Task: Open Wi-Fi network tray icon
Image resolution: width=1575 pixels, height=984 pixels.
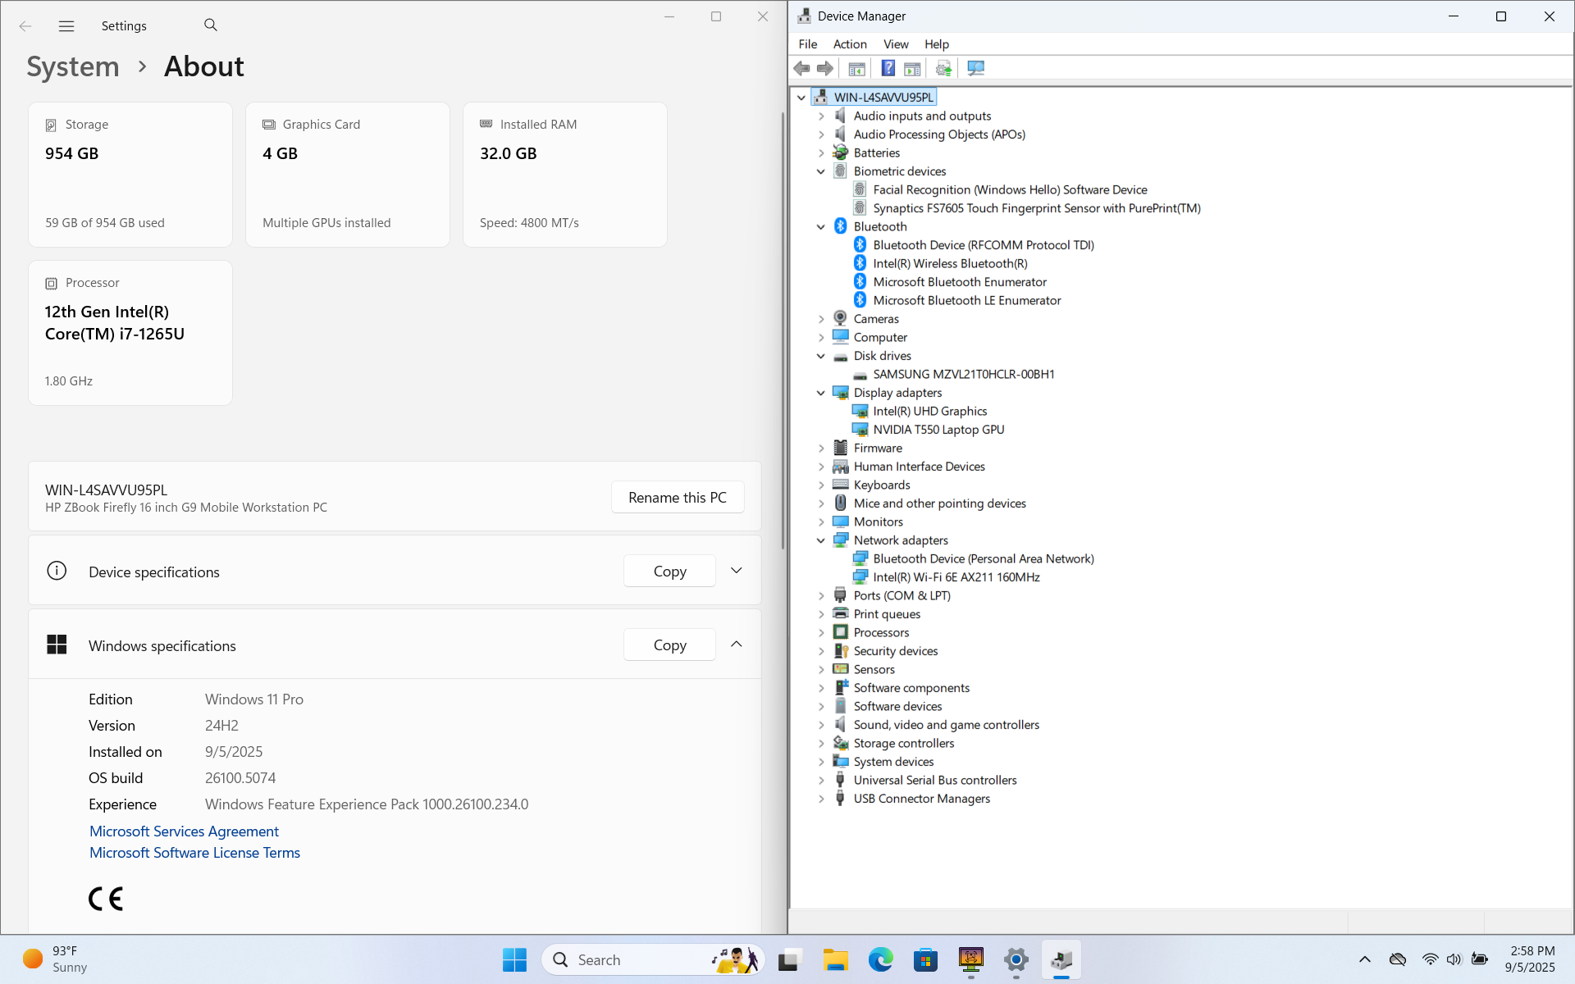Action: coord(1430,959)
